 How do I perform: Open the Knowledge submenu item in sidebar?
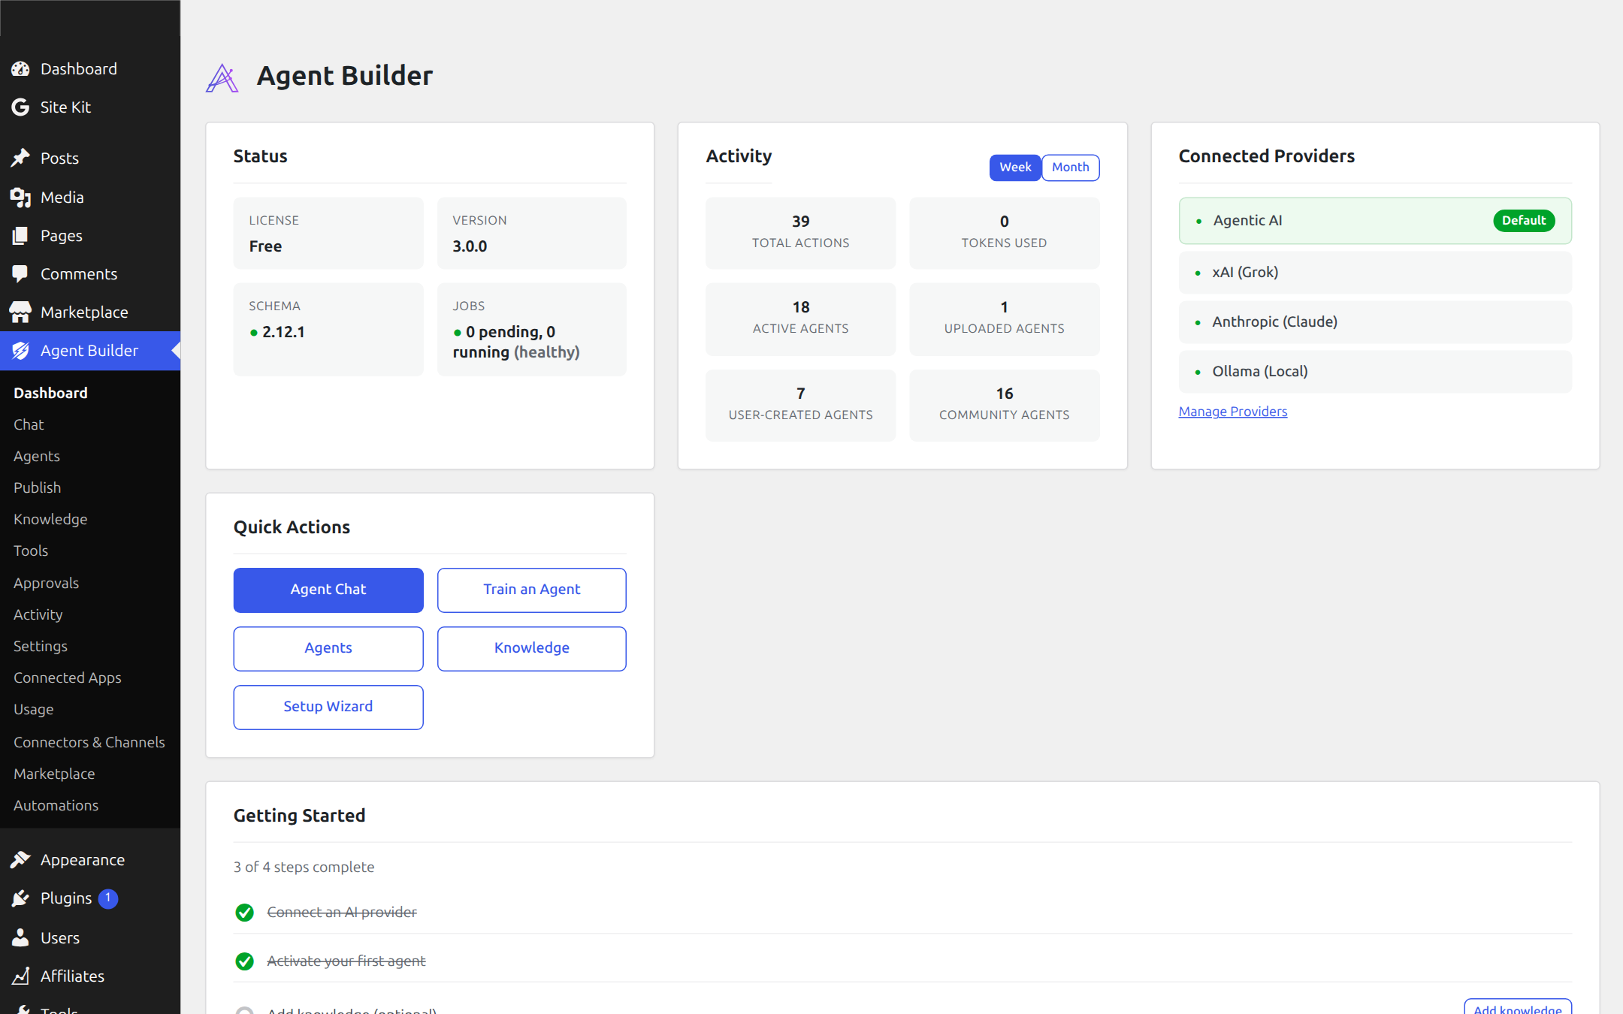[x=50, y=520]
